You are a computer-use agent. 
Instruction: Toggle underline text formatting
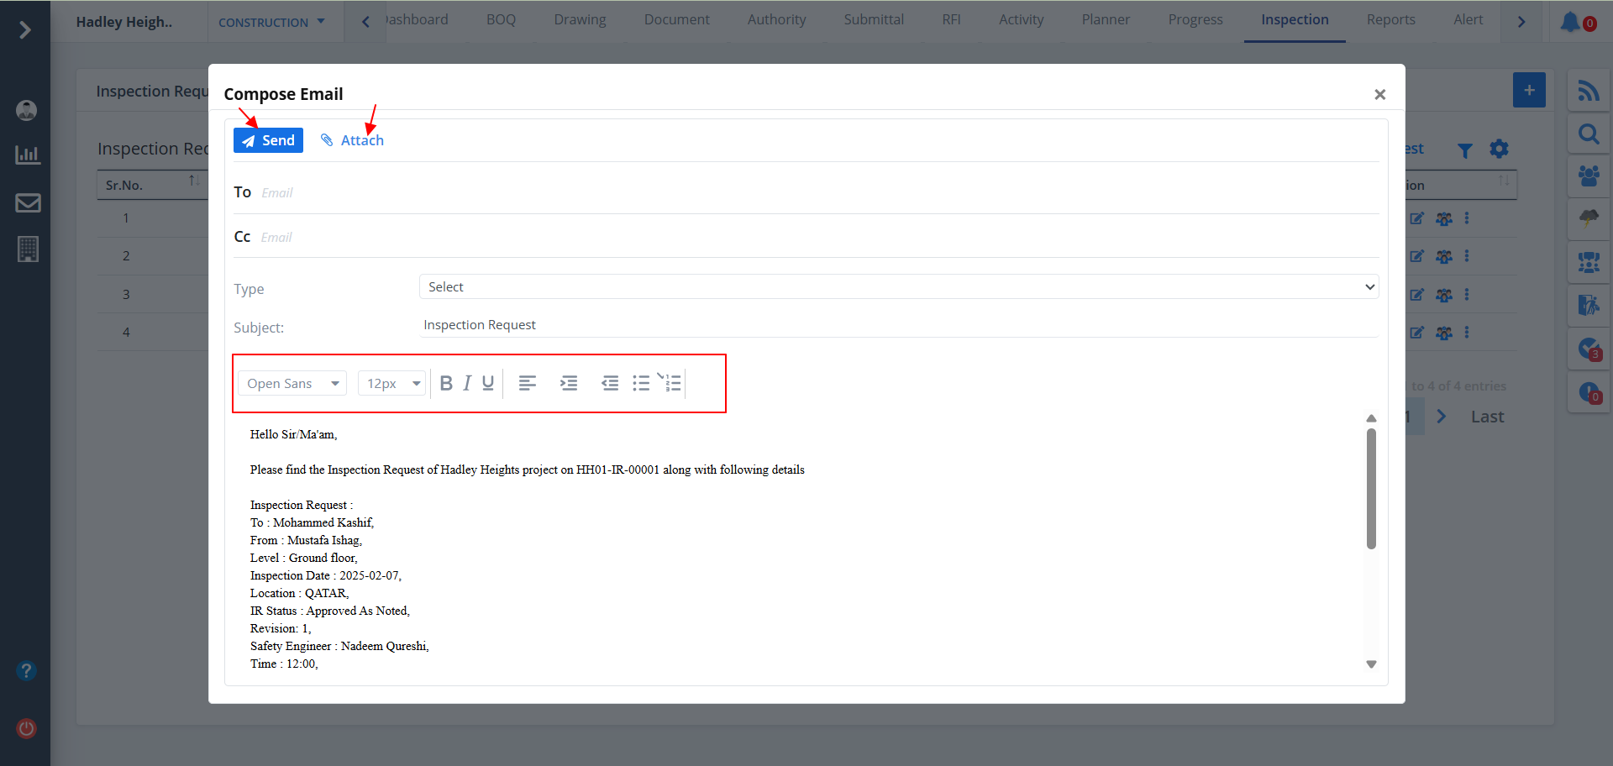click(x=488, y=384)
